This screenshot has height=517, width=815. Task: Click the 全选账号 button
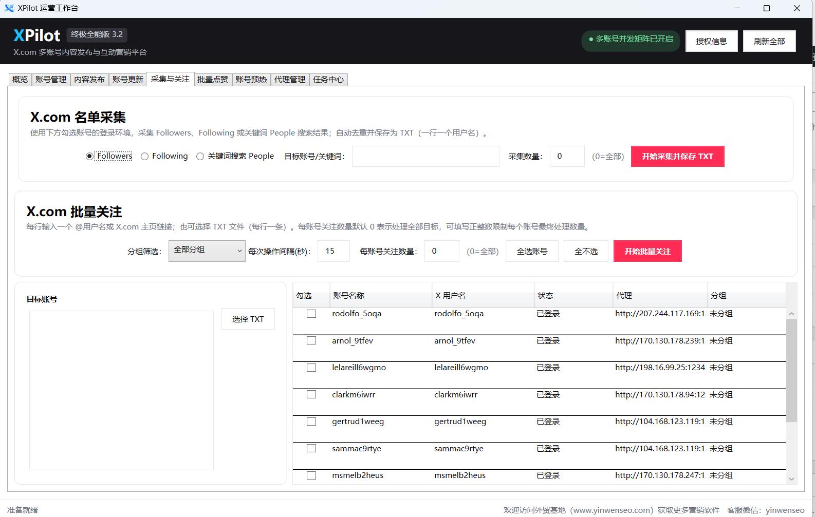[532, 251]
